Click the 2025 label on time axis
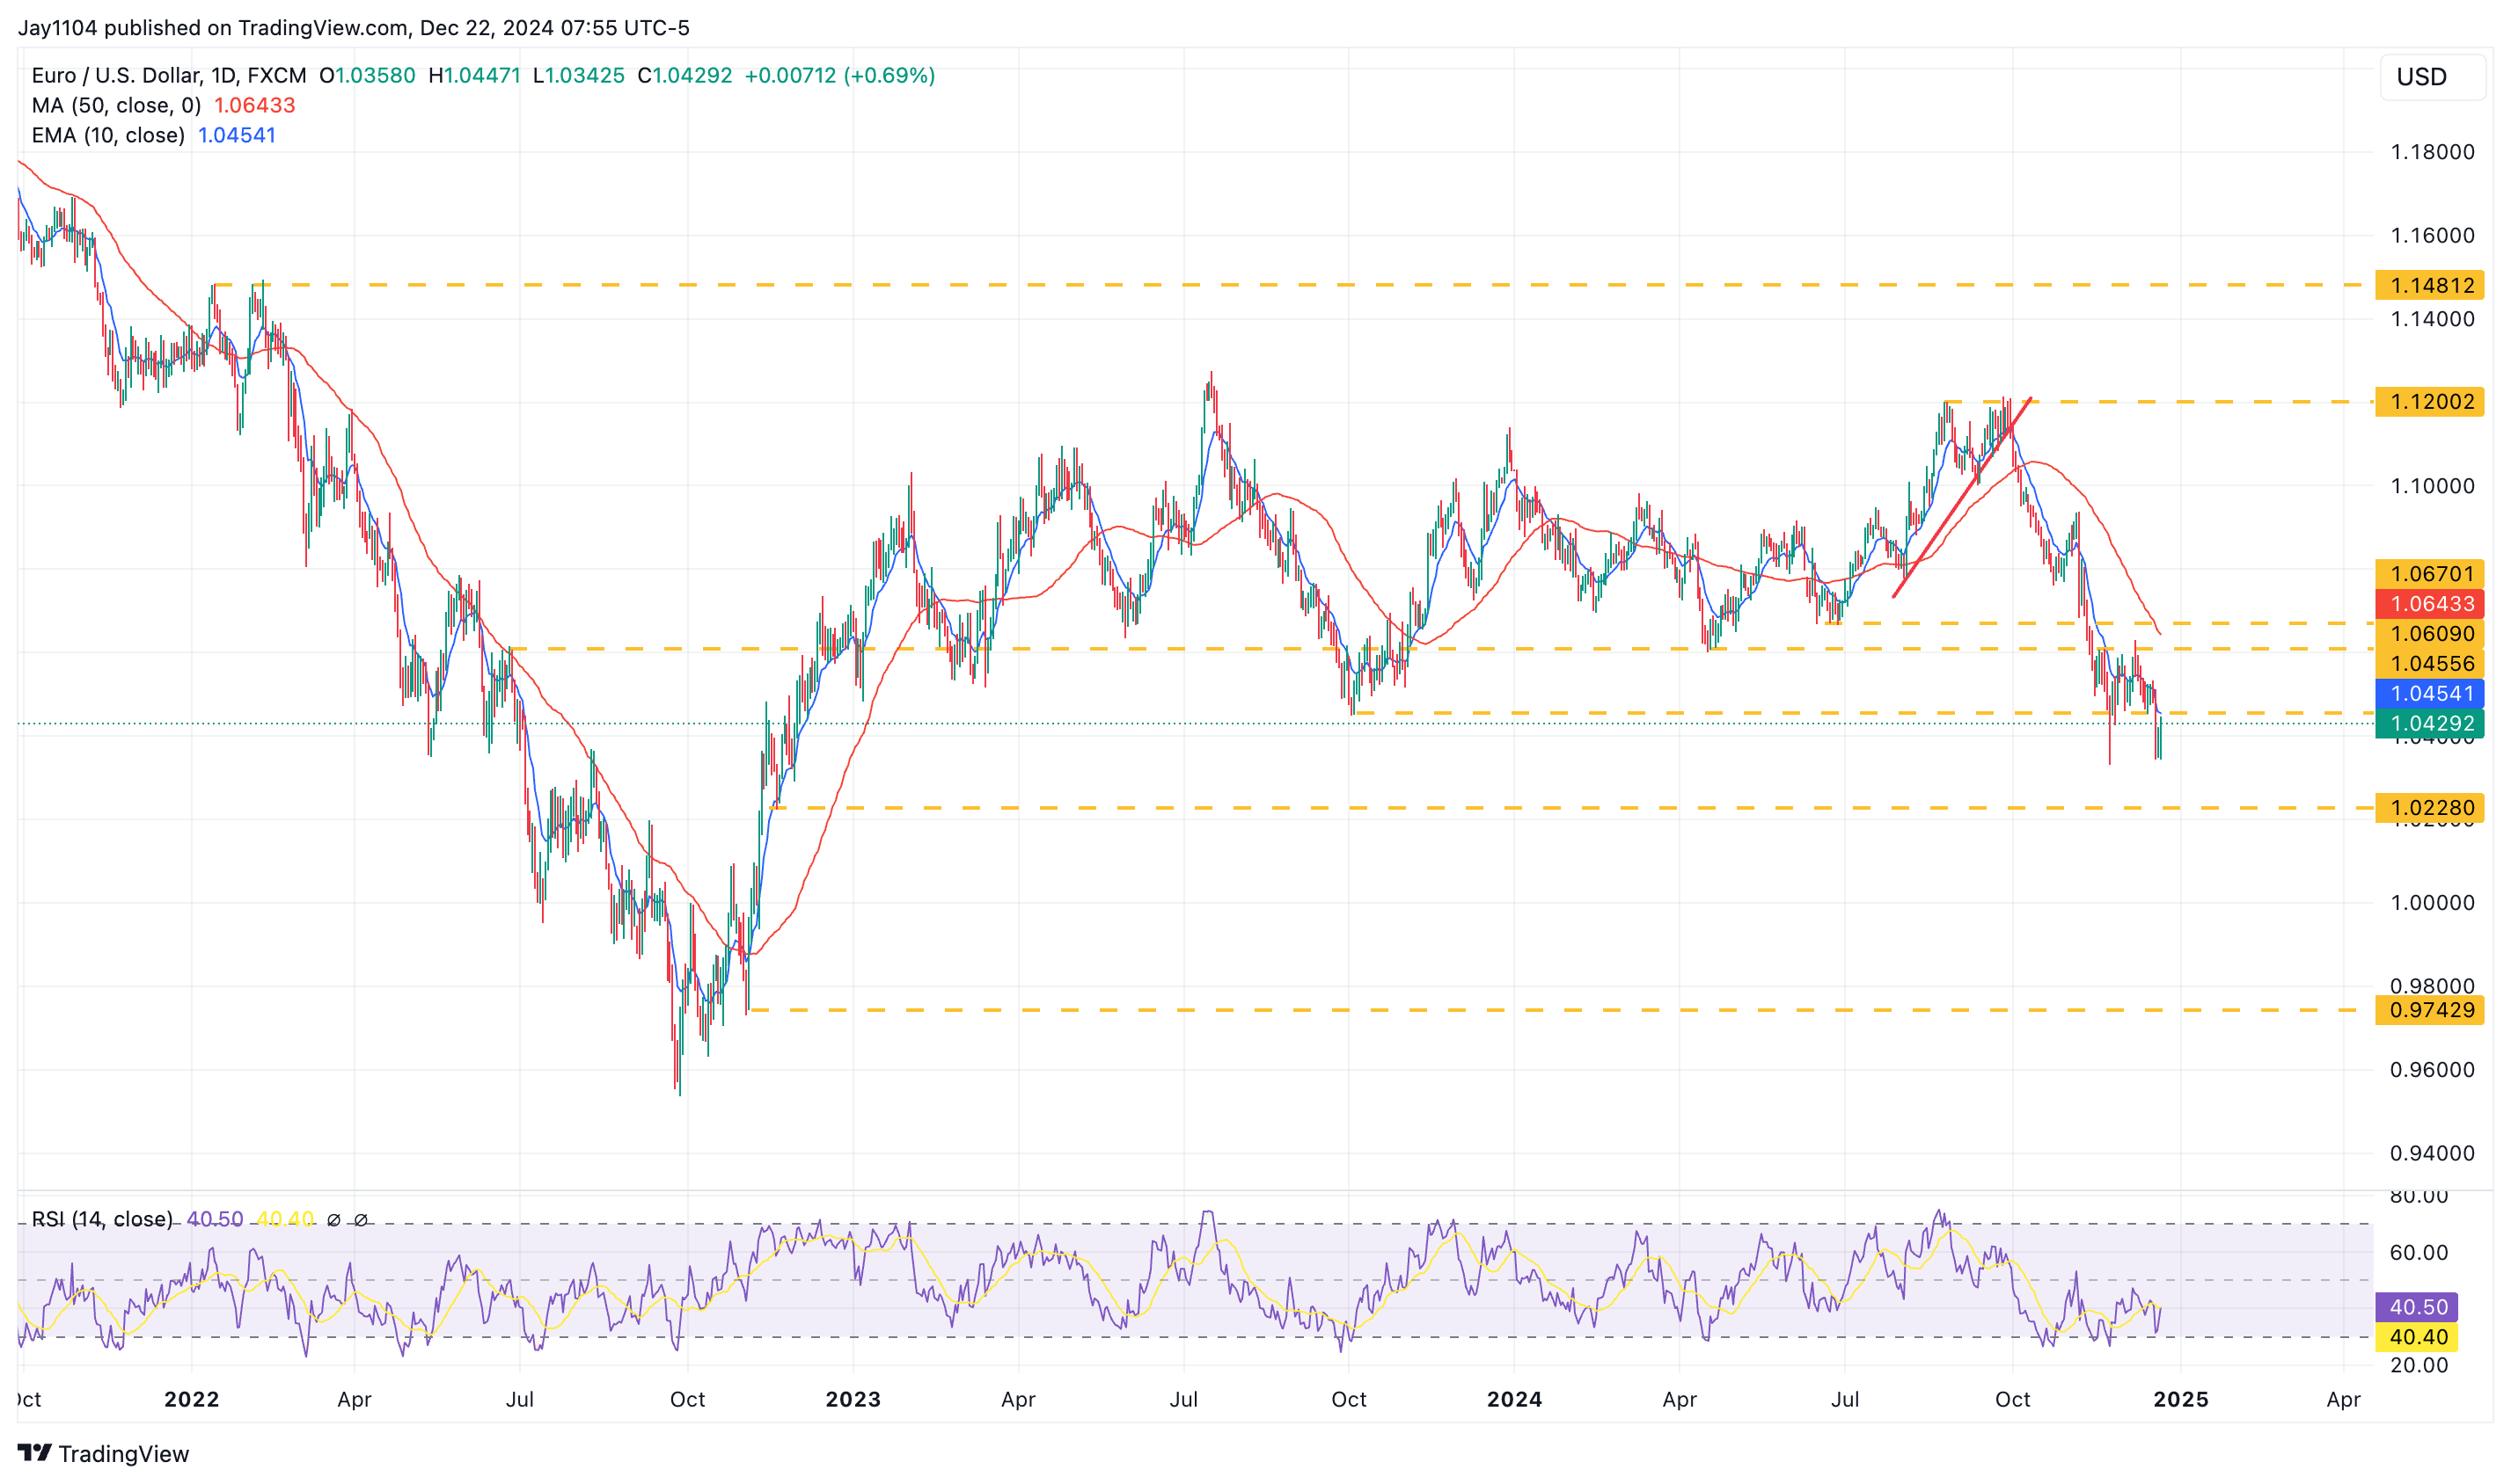The height and width of the screenshot is (1484, 2511). (2181, 1399)
